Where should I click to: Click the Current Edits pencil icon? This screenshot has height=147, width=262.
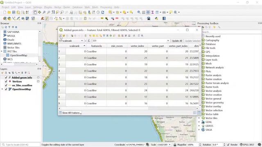coord(43,18)
